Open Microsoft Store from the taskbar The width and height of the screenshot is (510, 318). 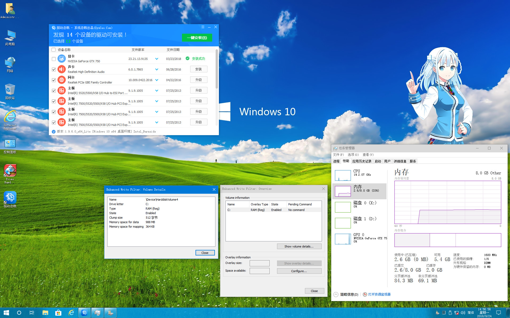pyautogui.click(x=58, y=313)
